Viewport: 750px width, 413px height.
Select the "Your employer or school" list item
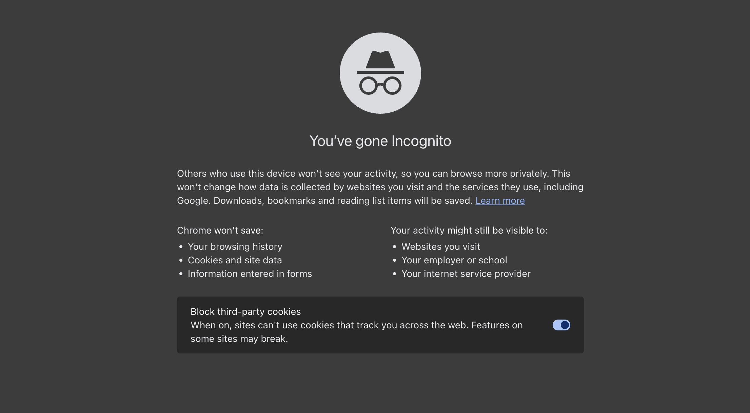point(454,260)
